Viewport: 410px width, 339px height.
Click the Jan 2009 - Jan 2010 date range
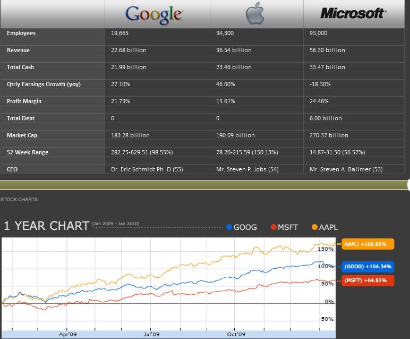tap(116, 224)
